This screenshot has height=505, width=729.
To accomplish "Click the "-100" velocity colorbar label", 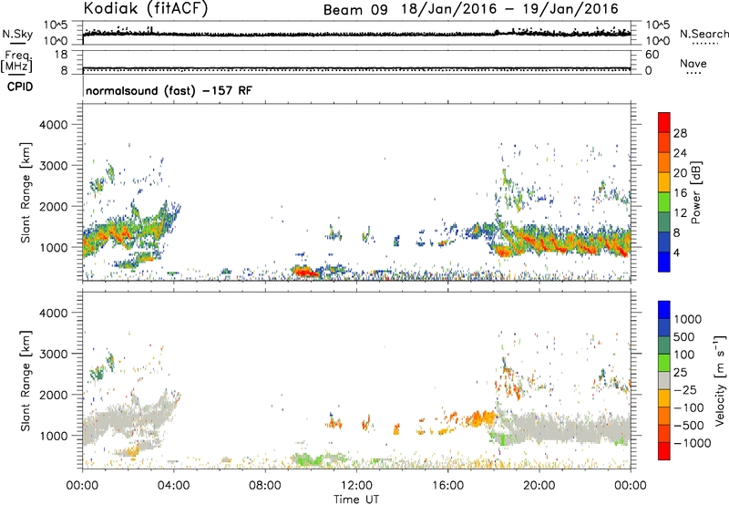I will tap(688, 407).
